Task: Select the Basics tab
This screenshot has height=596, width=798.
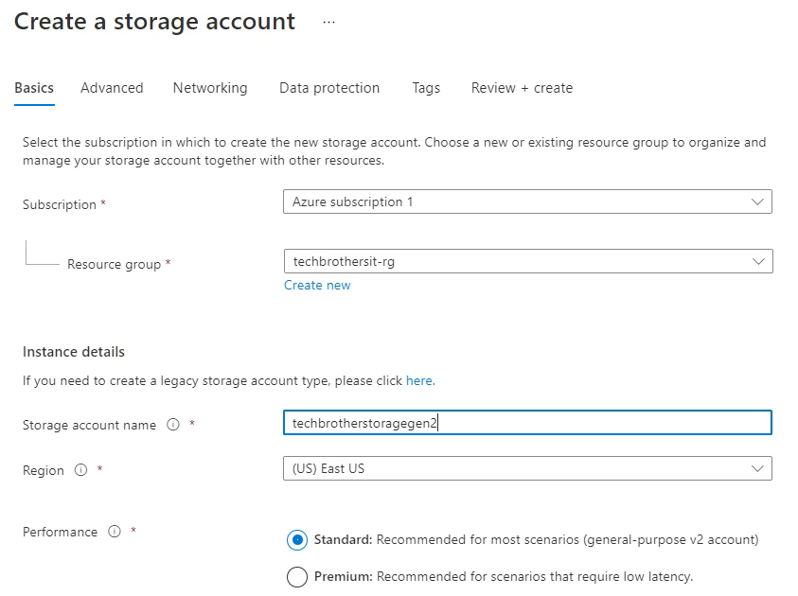Action: tap(33, 87)
